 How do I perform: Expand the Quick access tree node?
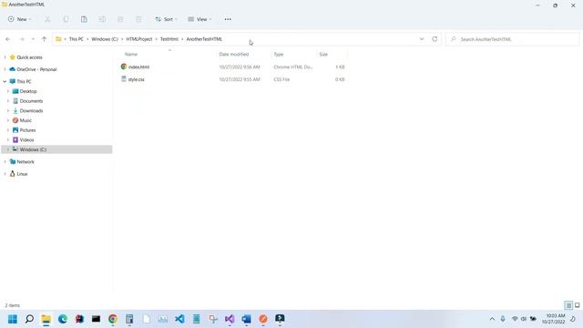pyautogui.click(x=5, y=57)
